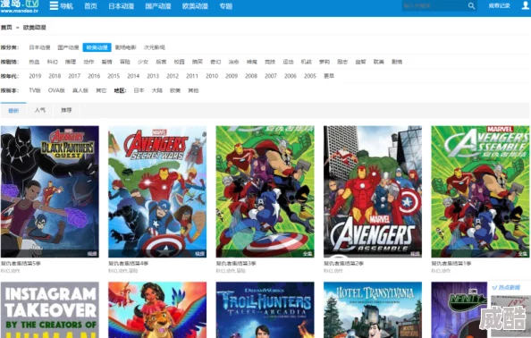Filter by year 2009
The width and height of the screenshot is (531, 338).
[232, 76]
